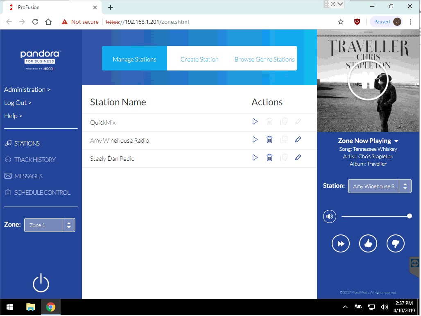
Task: Click the copy icon for Amy Winehouse Radio
Action: [283, 139]
